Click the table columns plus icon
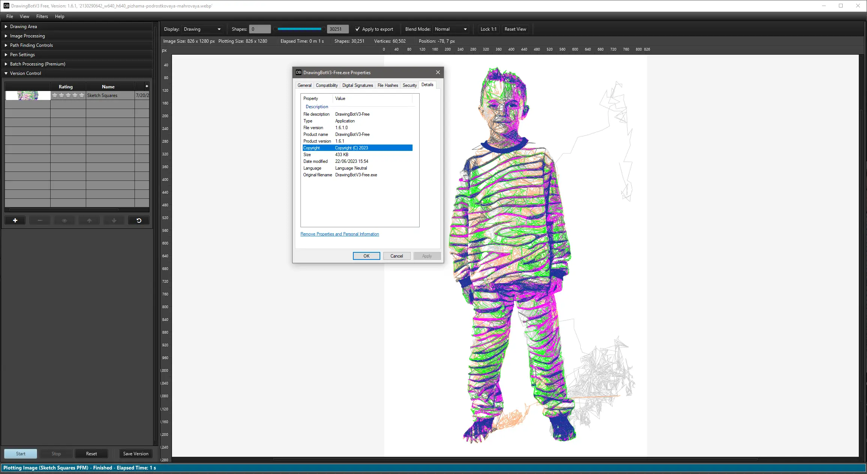 [146, 86]
